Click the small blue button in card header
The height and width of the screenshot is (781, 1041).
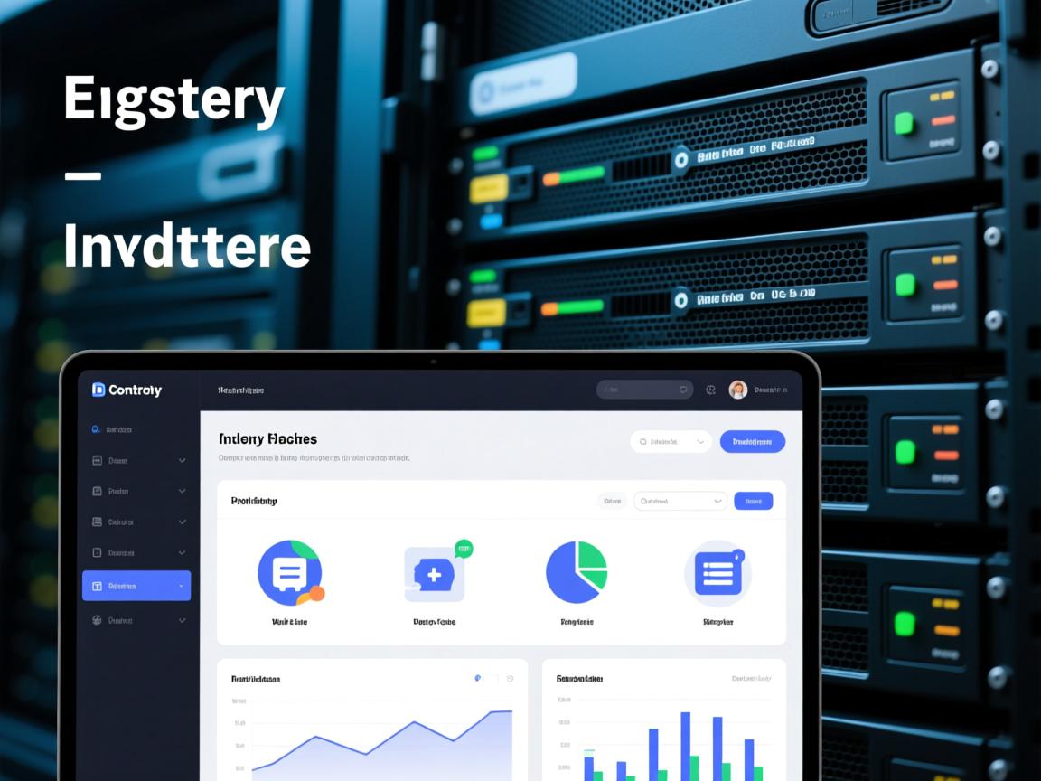753,501
